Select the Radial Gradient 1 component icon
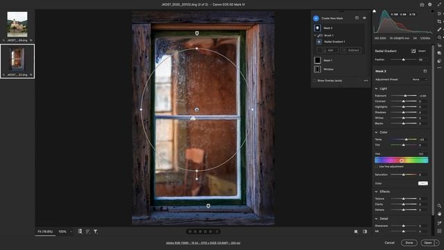The width and height of the screenshot is (444, 250). [x=319, y=42]
